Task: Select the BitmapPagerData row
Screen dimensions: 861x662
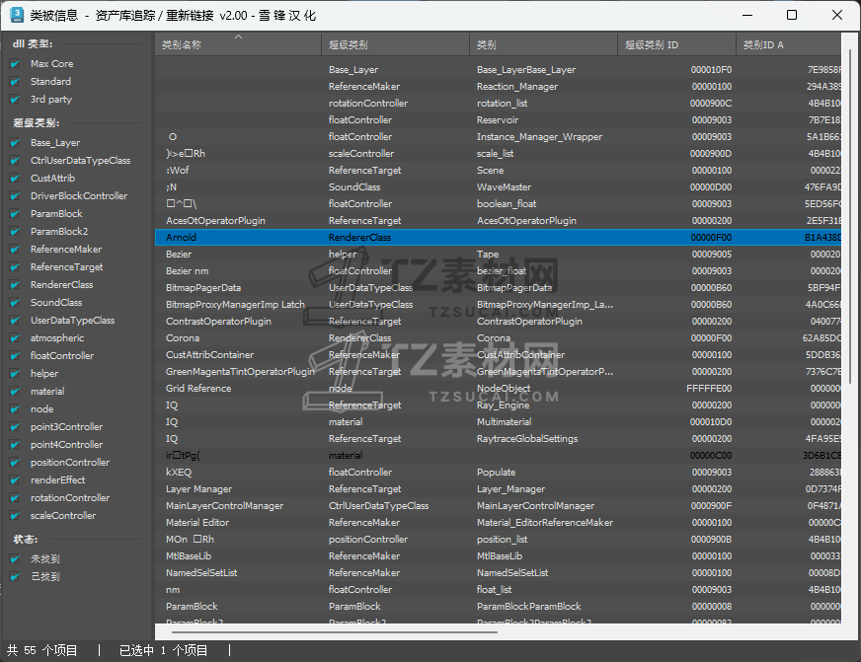Action: click(x=498, y=287)
